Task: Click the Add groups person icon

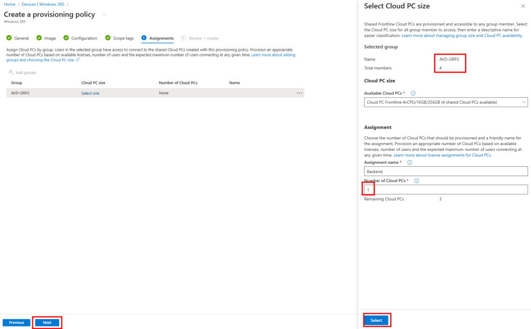Action: coord(11,73)
